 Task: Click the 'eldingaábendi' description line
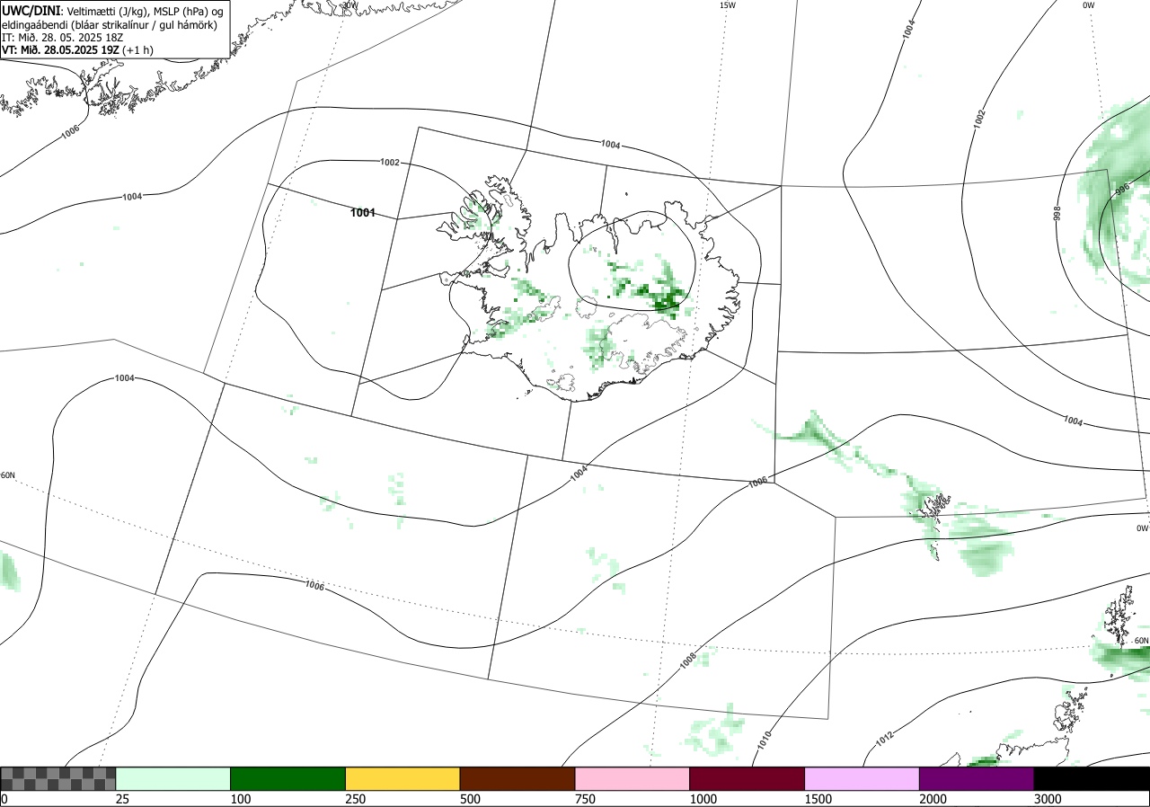pyautogui.click(x=110, y=25)
